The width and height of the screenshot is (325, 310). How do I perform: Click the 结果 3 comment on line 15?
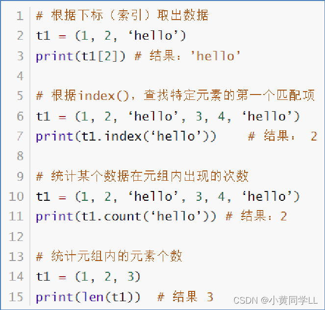tap(185, 297)
